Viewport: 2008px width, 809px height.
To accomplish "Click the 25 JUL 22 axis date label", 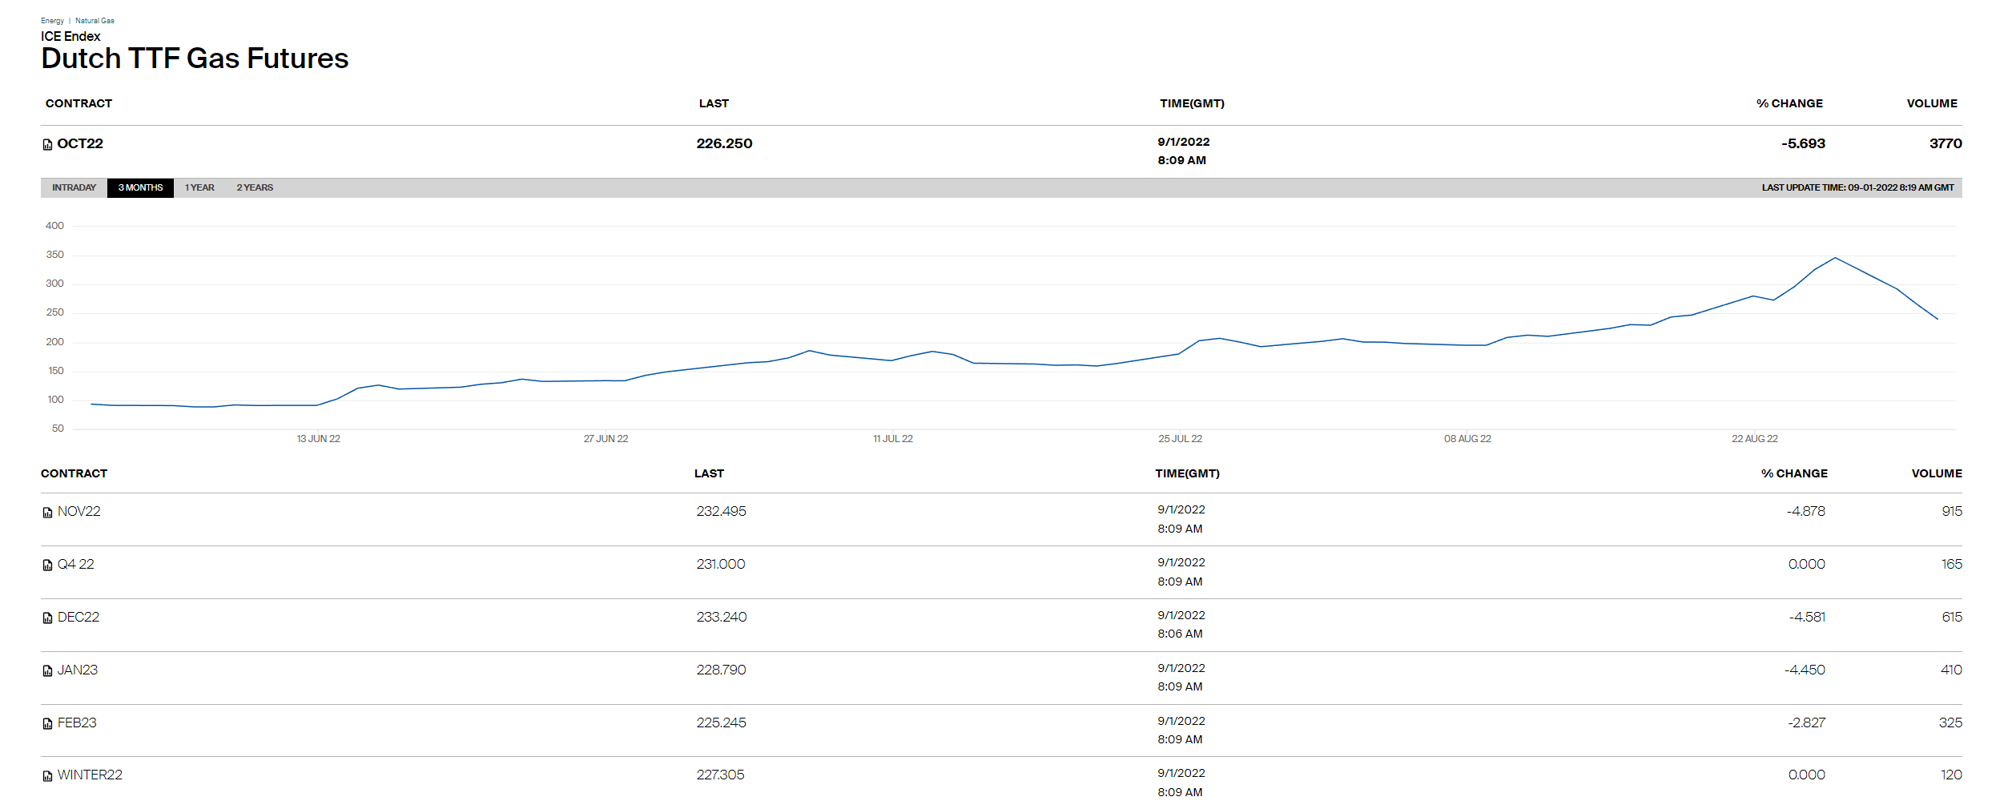I will pyautogui.click(x=1180, y=439).
